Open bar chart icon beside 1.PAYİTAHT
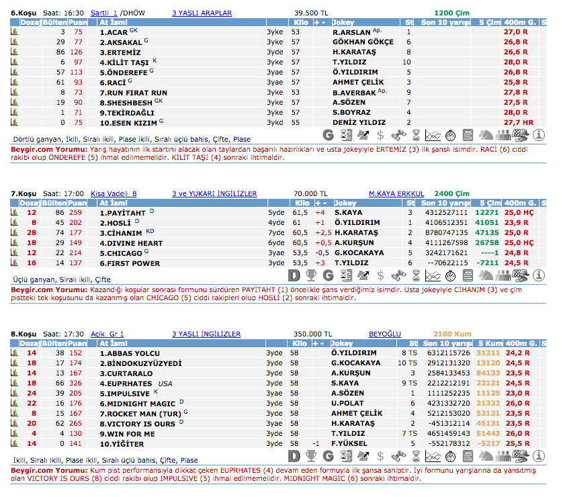Viewport: 561px width, 497px height. click(13, 213)
